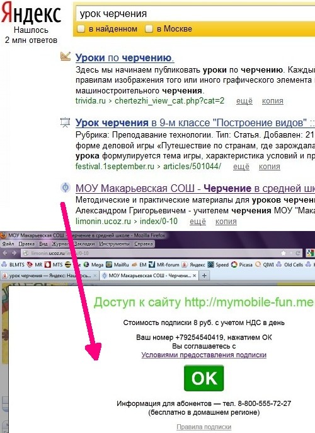Open the BLMTS bookmark
This screenshot has width=315, height=433.
(x=13, y=264)
